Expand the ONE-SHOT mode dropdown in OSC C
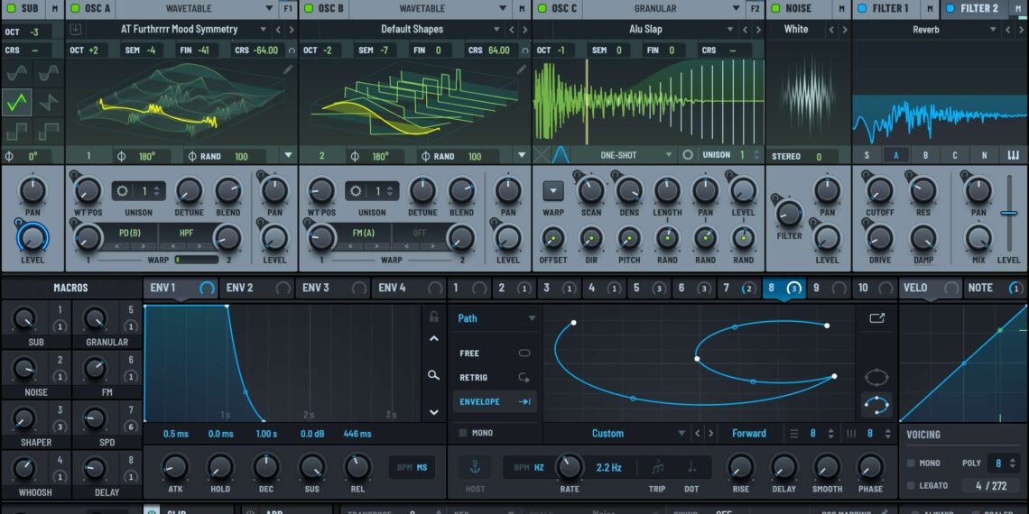The width and height of the screenshot is (1029, 514). click(x=669, y=155)
